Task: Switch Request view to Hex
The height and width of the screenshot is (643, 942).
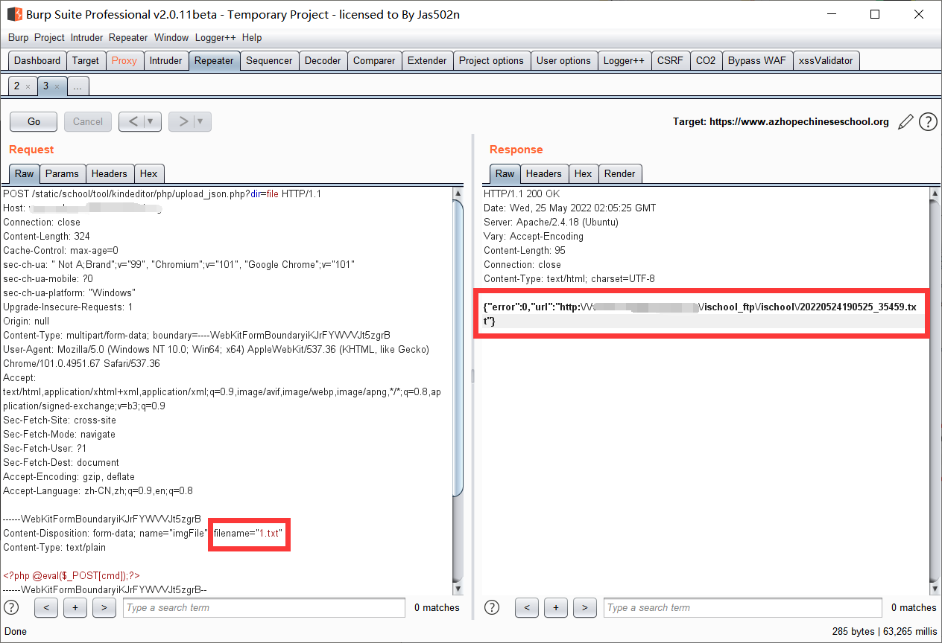Action: [x=149, y=173]
